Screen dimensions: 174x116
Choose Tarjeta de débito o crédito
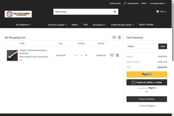[x=147, y=82]
